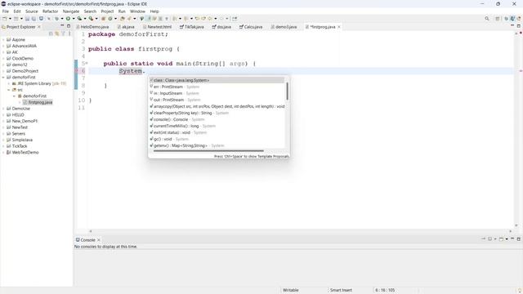Click the New file toolbar icon
The height and width of the screenshot is (294, 523).
coord(5,19)
